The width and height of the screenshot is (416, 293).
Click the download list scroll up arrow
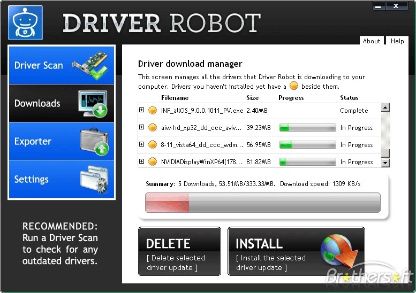(385, 107)
